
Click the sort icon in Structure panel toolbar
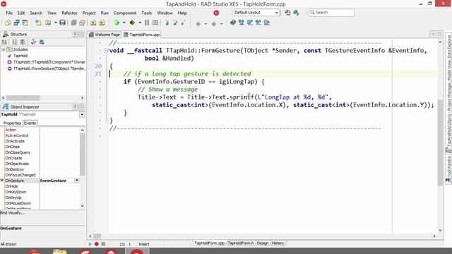point(4,42)
